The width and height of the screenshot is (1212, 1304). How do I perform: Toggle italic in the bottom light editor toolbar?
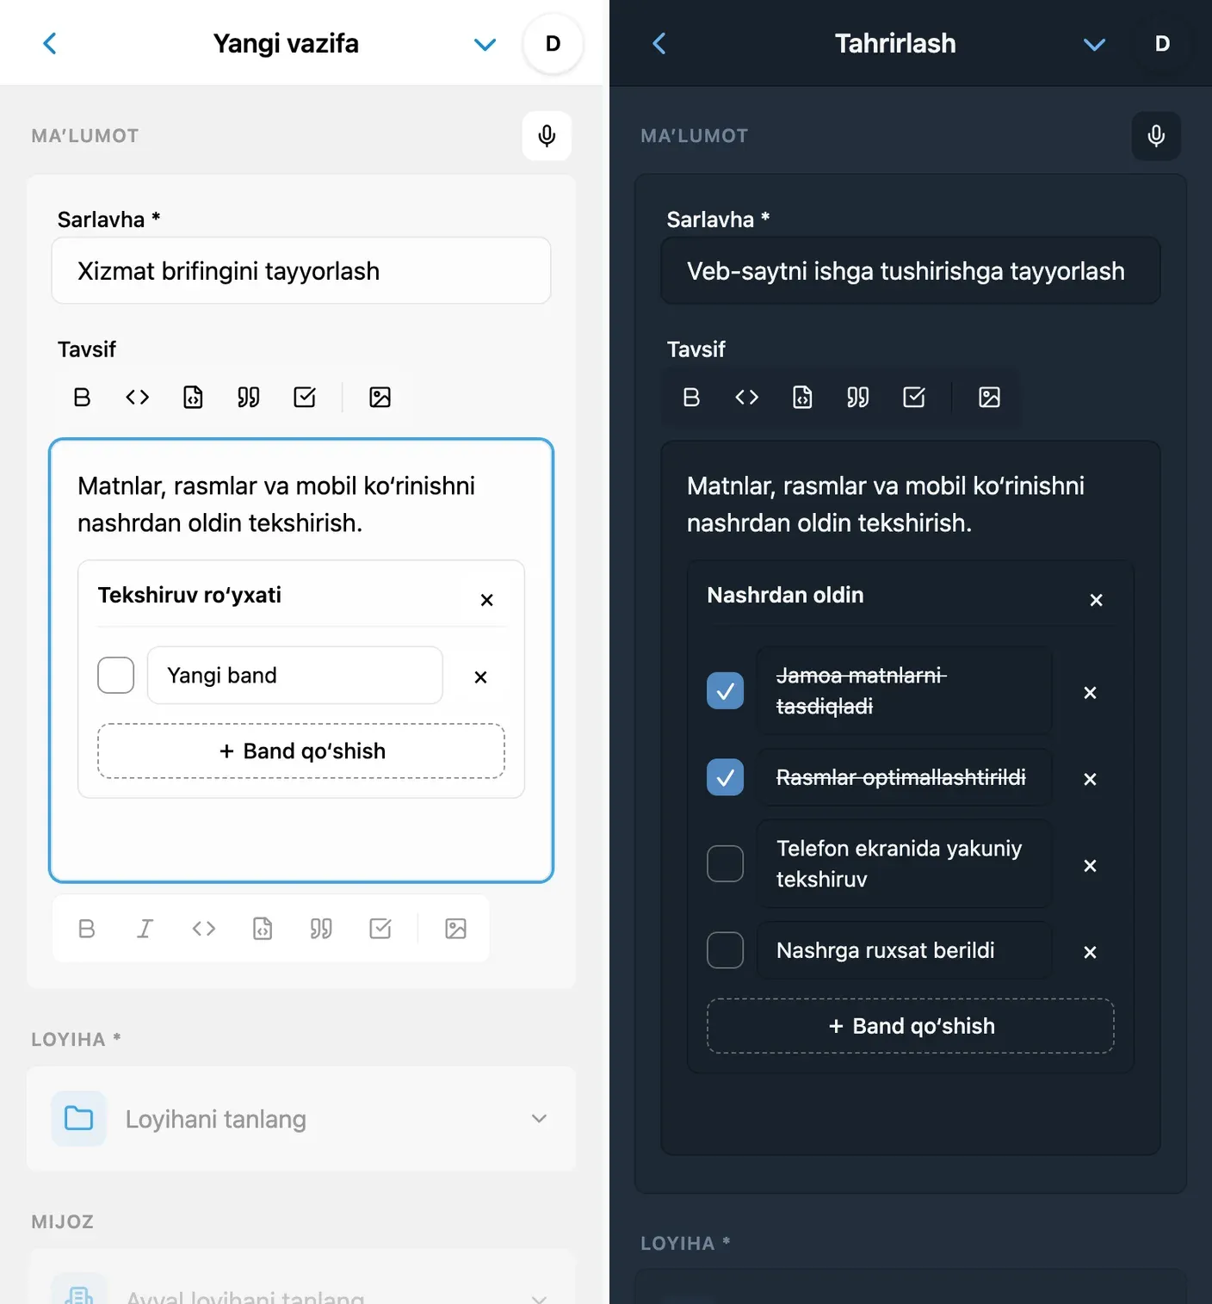click(145, 929)
